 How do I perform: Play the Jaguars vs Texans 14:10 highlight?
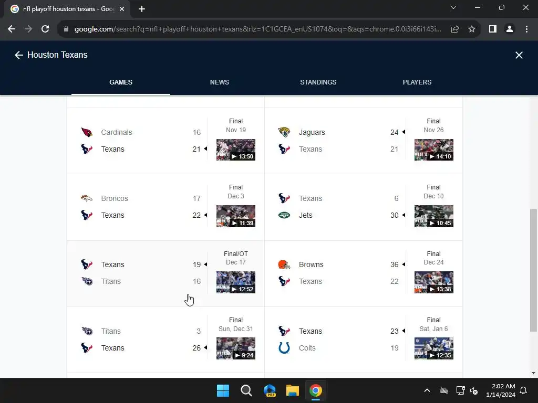(433, 150)
